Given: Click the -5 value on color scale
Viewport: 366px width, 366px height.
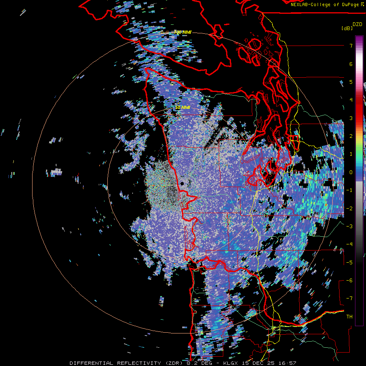Looking at the screenshot, I should point(349,263).
